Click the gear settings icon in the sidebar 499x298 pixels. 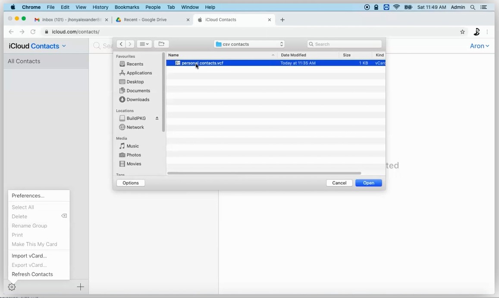(12, 287)
